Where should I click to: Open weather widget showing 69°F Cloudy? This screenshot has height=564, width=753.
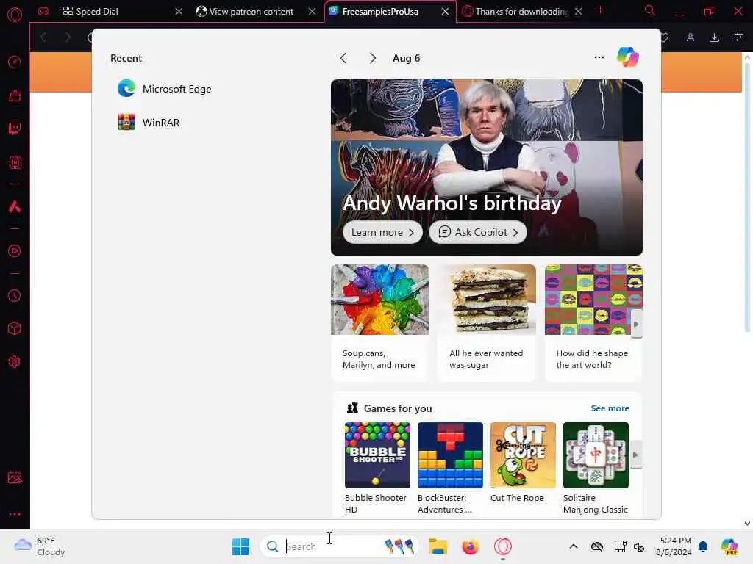coord(40,546)
